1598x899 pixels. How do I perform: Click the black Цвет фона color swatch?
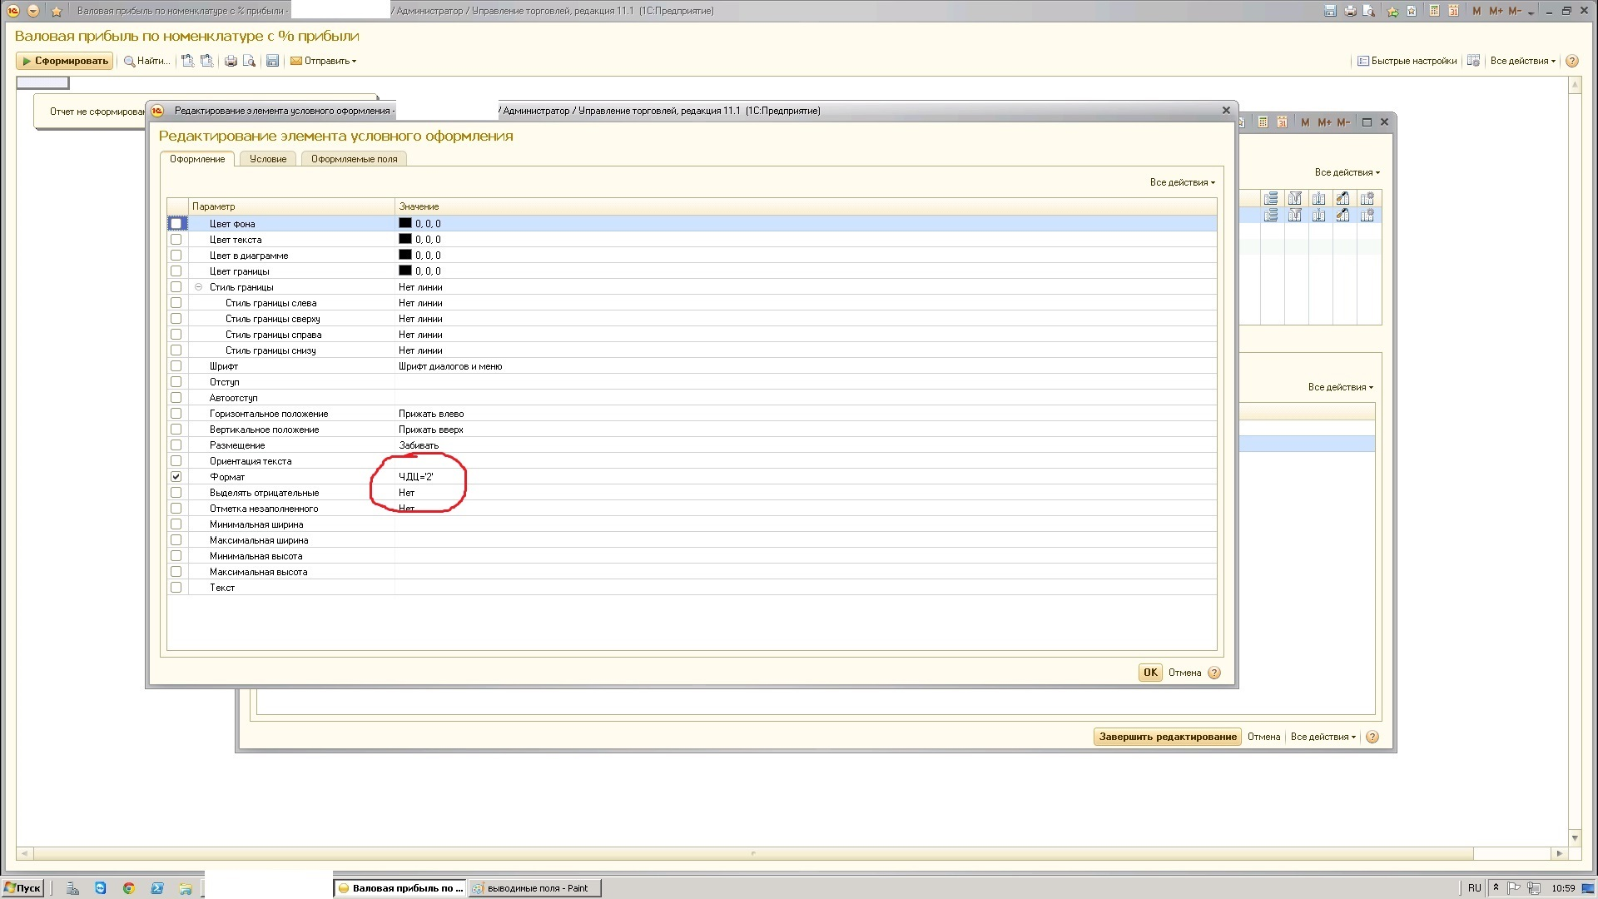coord(405,223)
